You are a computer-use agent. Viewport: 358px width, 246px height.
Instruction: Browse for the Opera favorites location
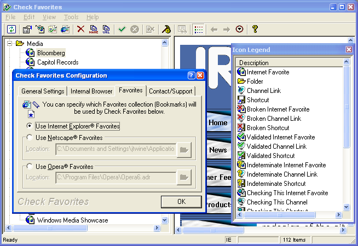click(x=184, y=177)
